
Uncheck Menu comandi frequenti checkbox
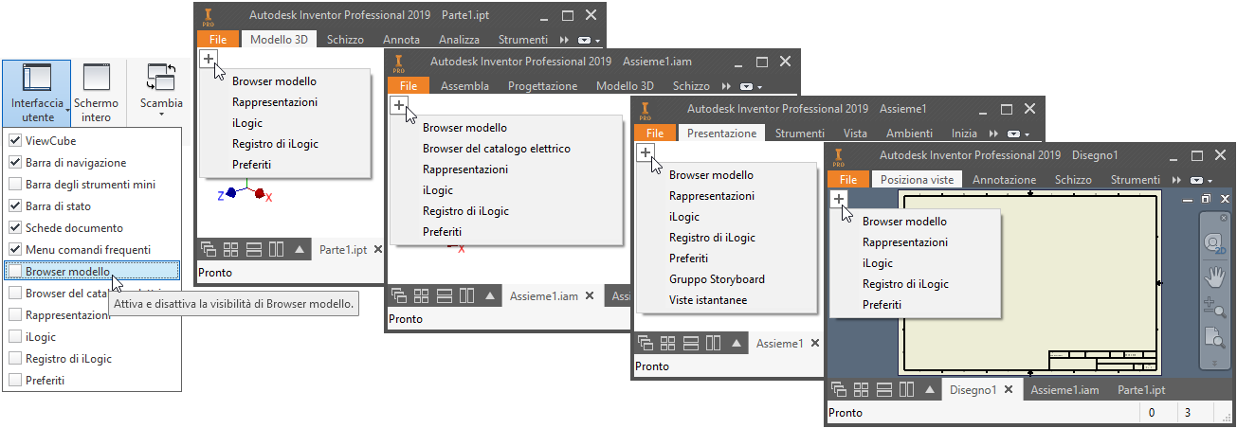tap(14, 250)
